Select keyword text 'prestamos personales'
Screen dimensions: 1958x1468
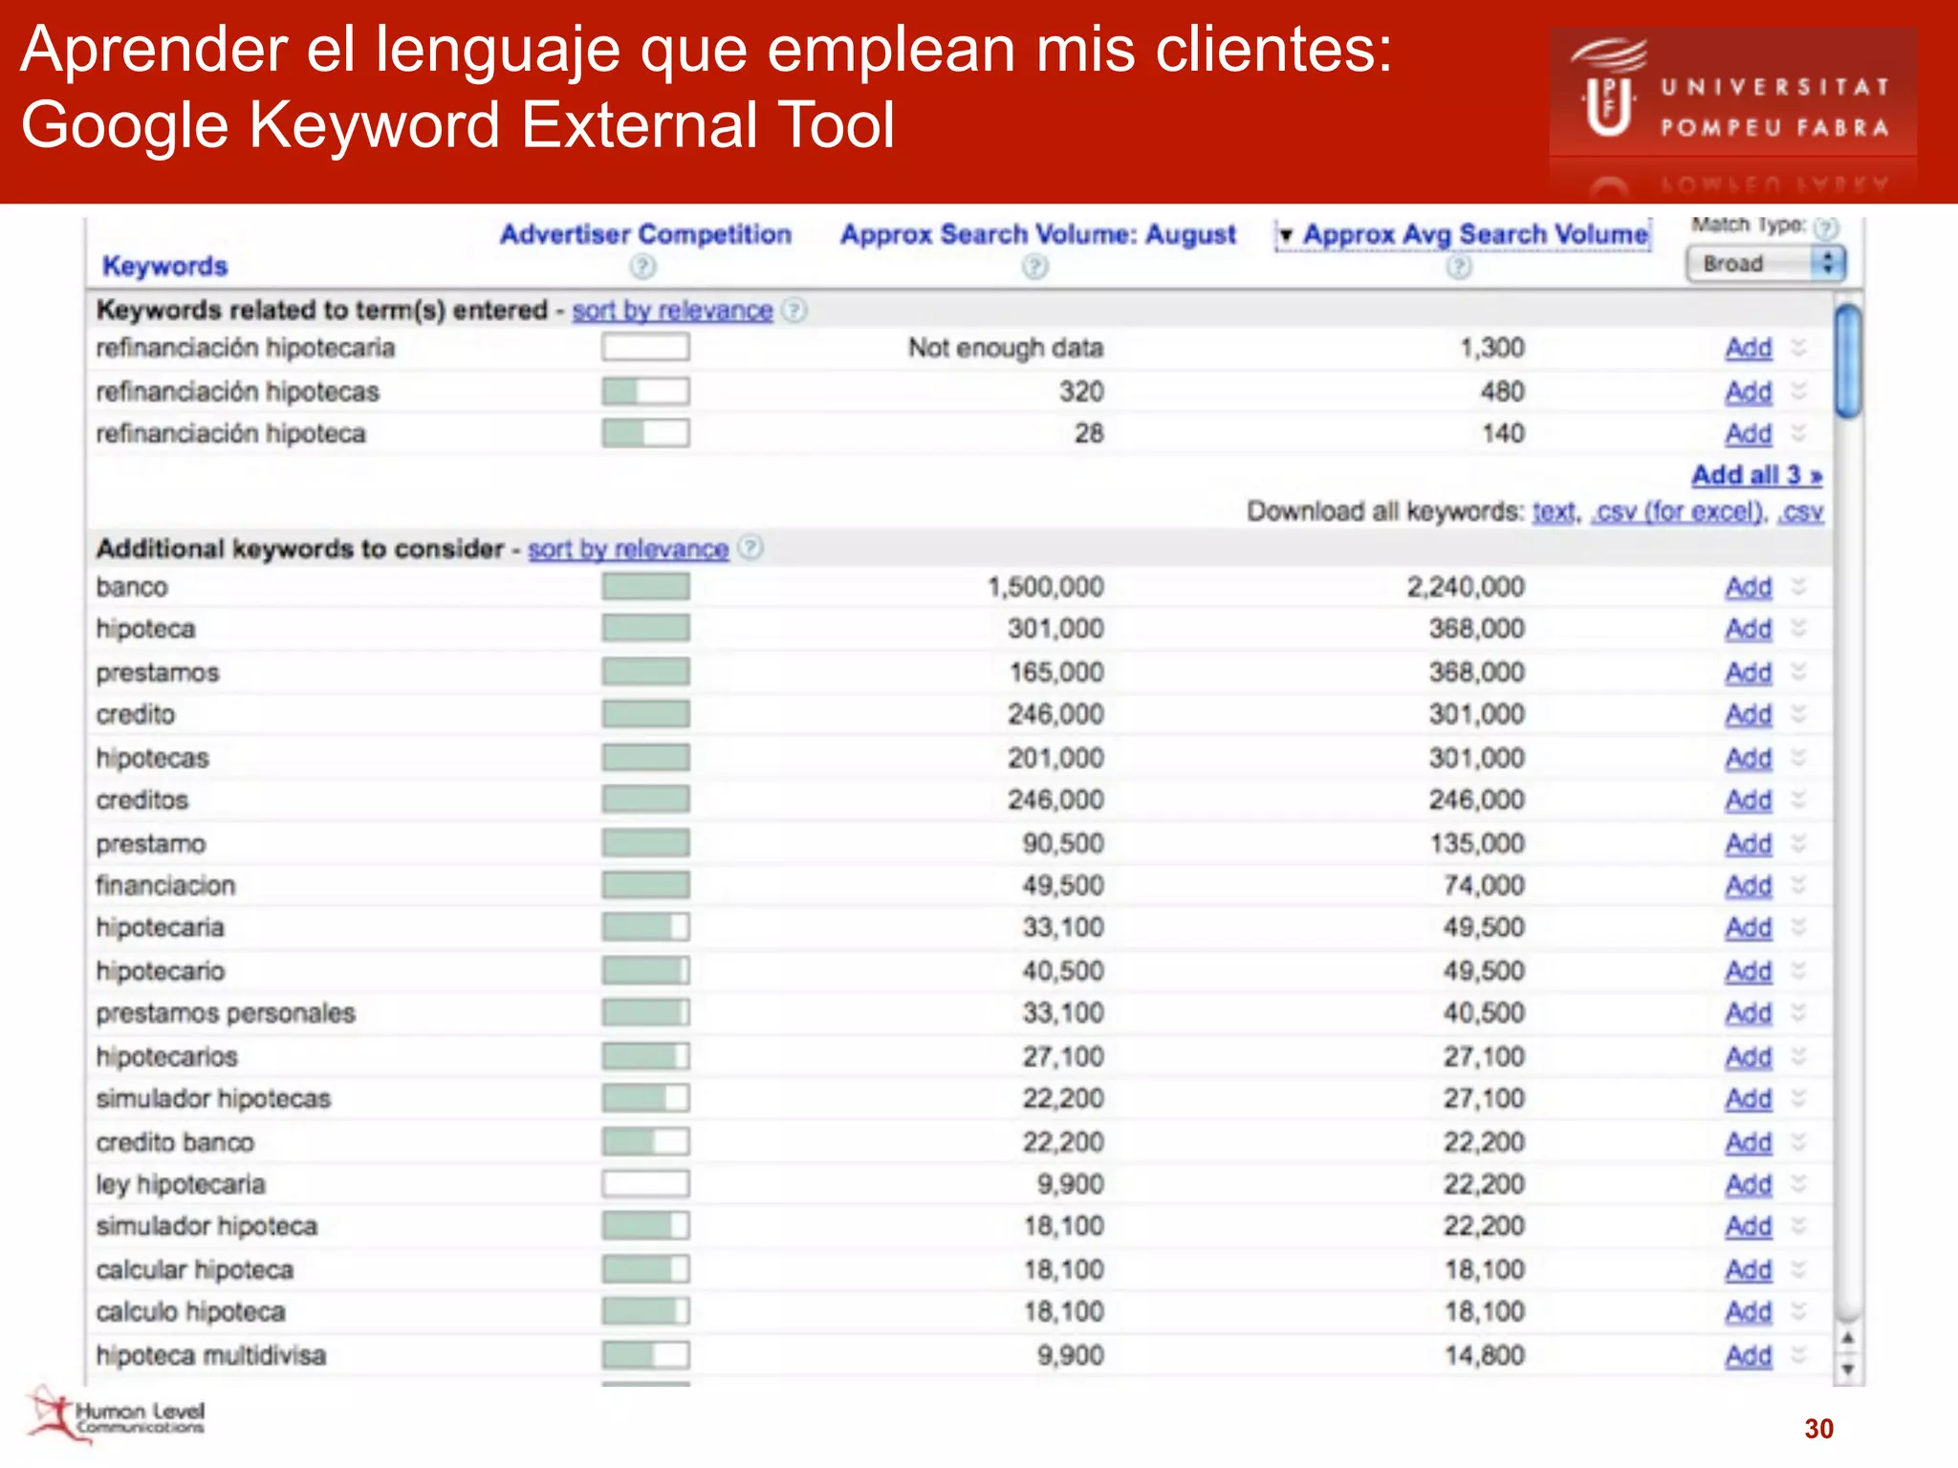coord(226,1013)
